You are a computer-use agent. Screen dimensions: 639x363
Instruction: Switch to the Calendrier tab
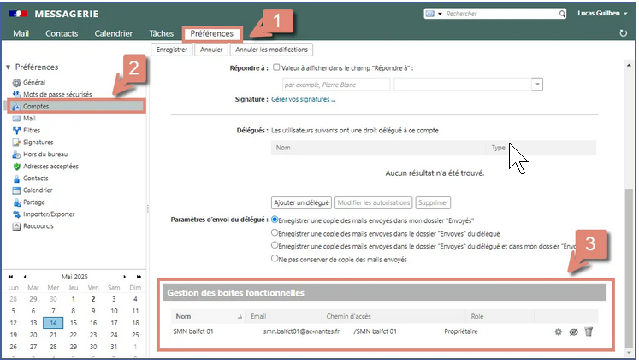pos(113,33)
